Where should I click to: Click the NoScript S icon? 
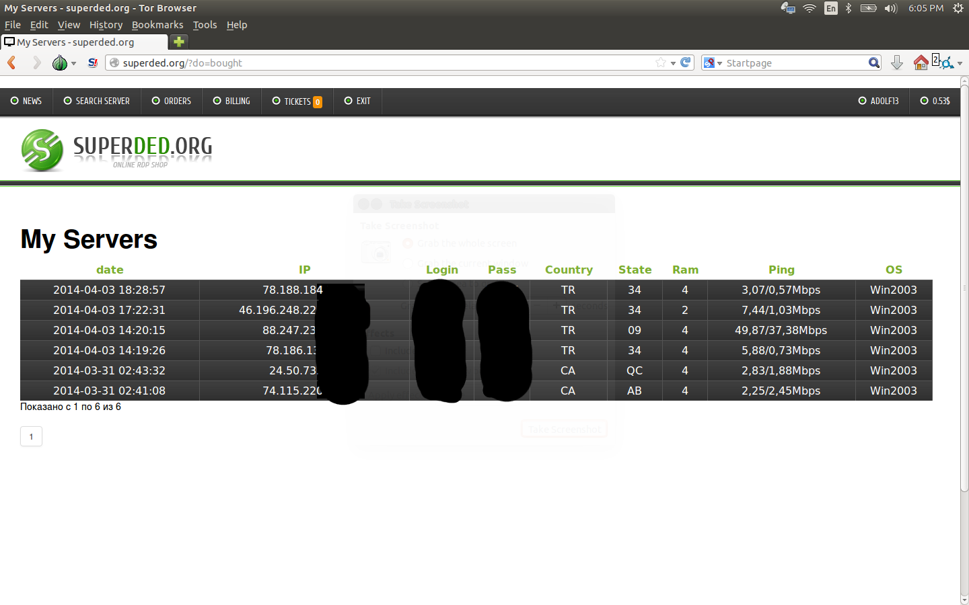tap(93, 63)
